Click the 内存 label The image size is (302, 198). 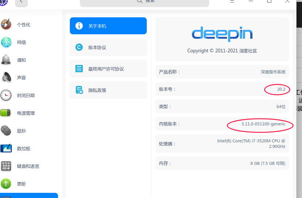coord(165,163)
